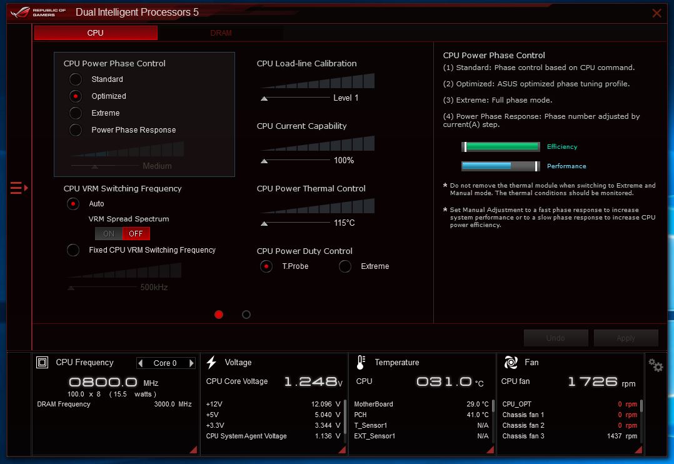Toggle VRM Spread Spectrum ON
The height and width of the screenshot is (464, 674).
coord(109,234)
